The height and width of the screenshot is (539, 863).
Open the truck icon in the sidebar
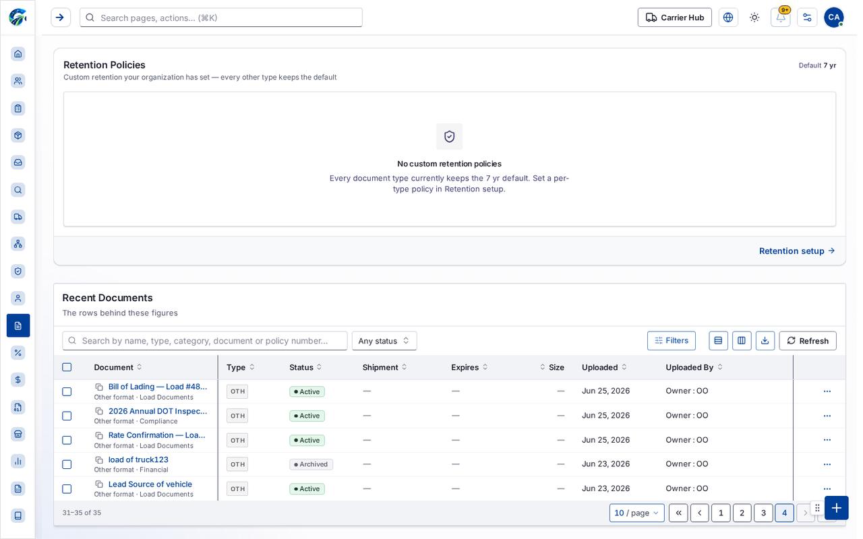[x=18, y=217]
